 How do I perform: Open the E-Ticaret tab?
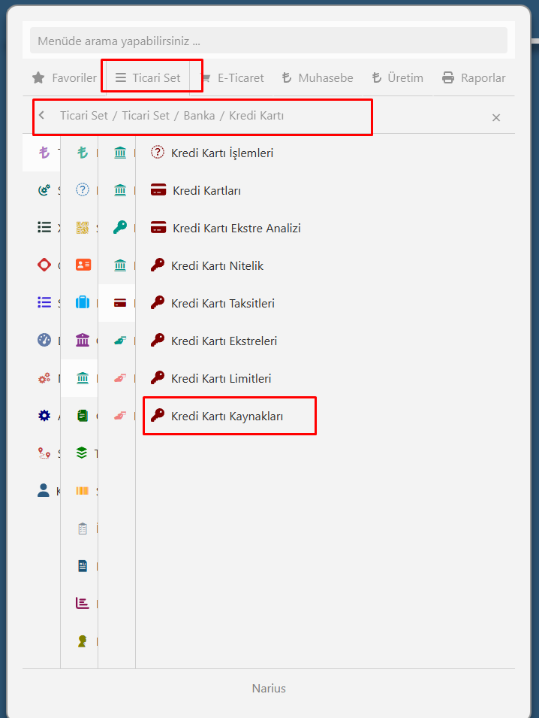[x=232, y=78]
